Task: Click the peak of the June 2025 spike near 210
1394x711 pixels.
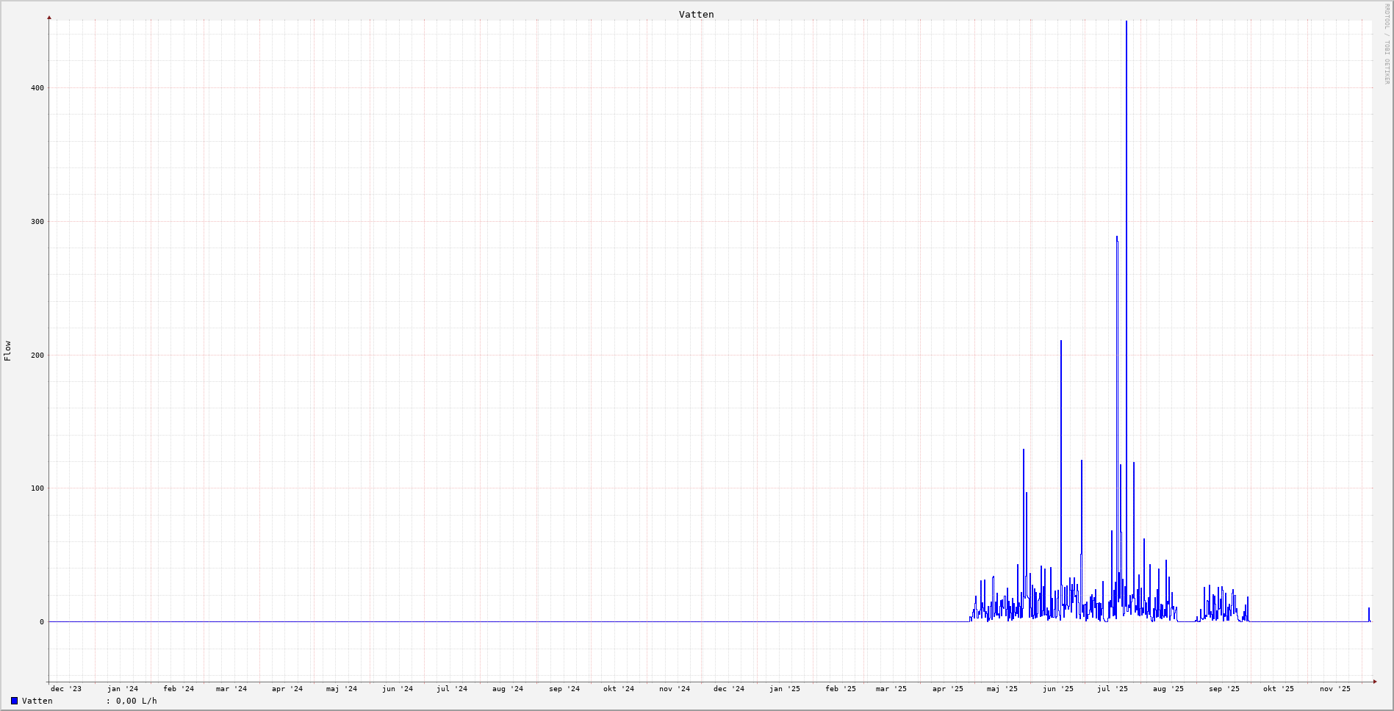Action: pyautogui.click(x=1060, y=342)
